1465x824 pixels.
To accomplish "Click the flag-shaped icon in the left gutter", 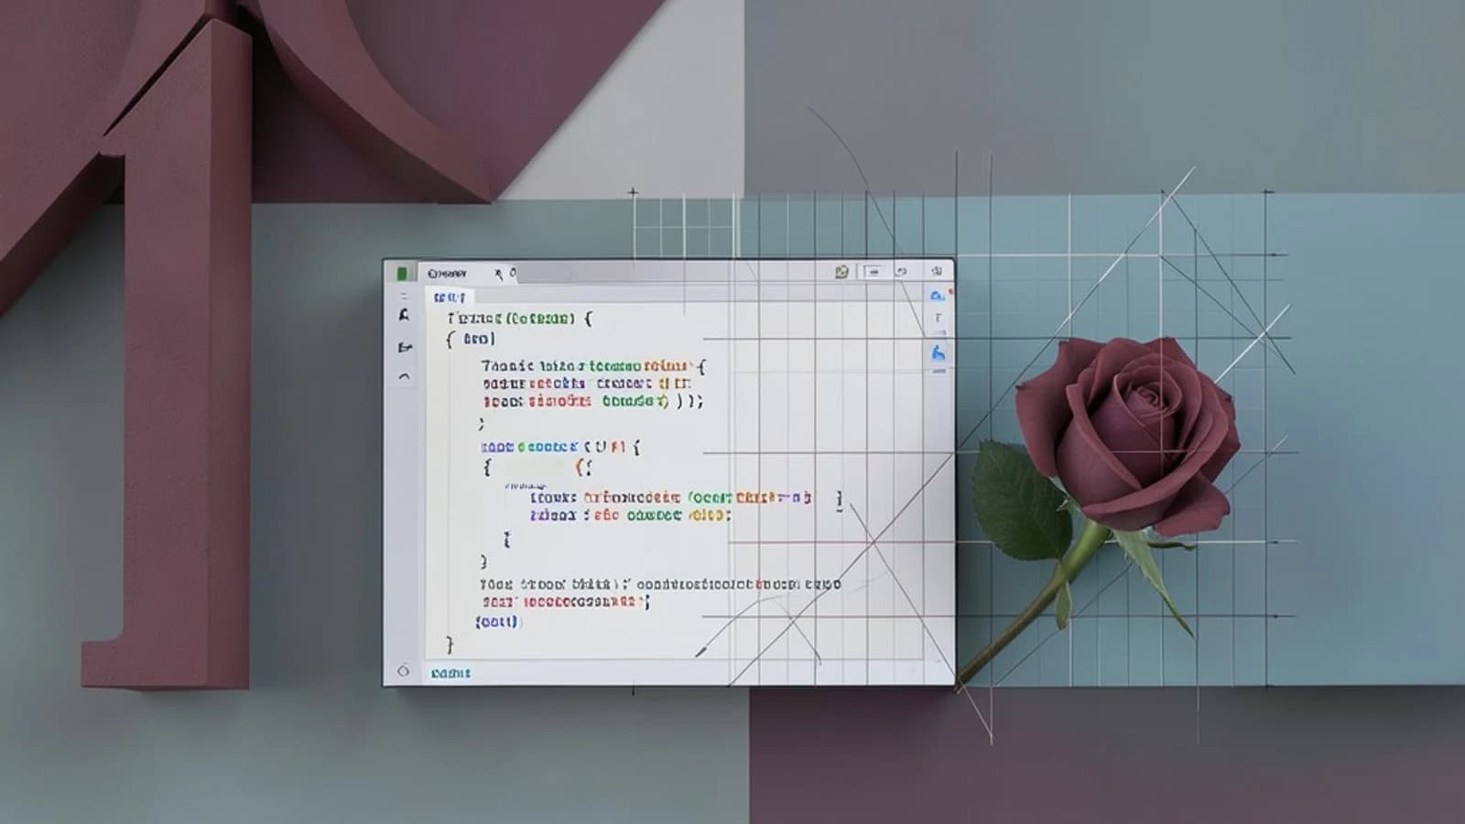I will point(405,347).
